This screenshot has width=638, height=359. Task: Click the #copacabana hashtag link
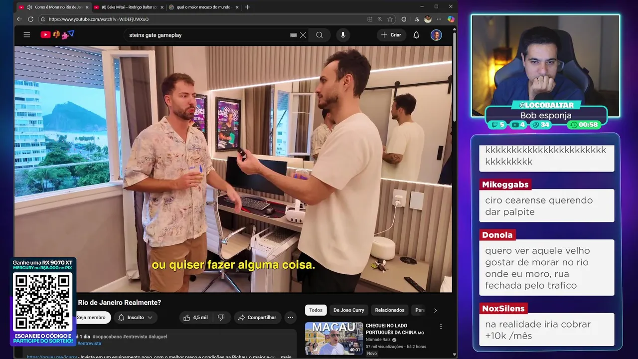(x=107, y=337)
